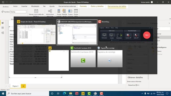This screenshot has height=96, width=171.
Task: Click volume icon in system tray
Action: (x=154, y=94)
